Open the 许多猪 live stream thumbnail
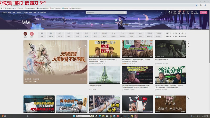This screenshot has height=118, width=210. point(170,104)
